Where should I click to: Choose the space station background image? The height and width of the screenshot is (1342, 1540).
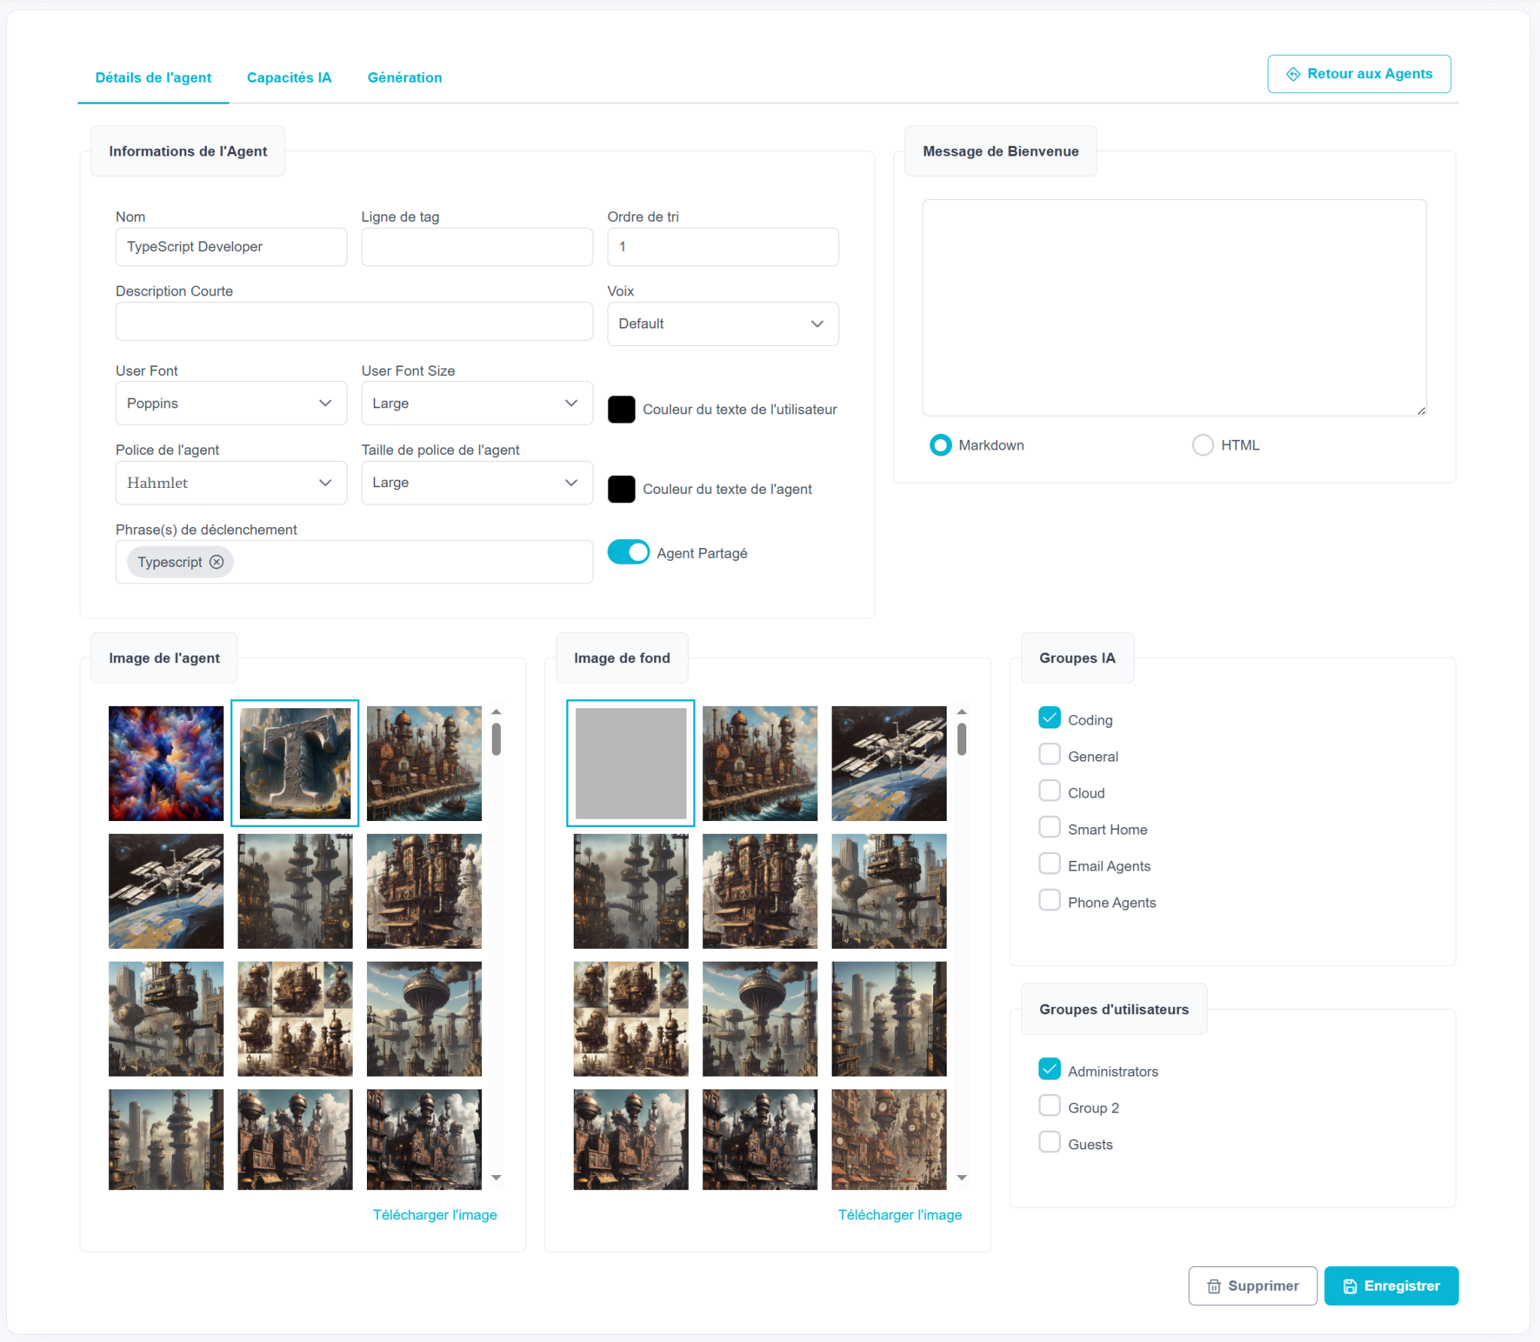[x=889, y=763]
